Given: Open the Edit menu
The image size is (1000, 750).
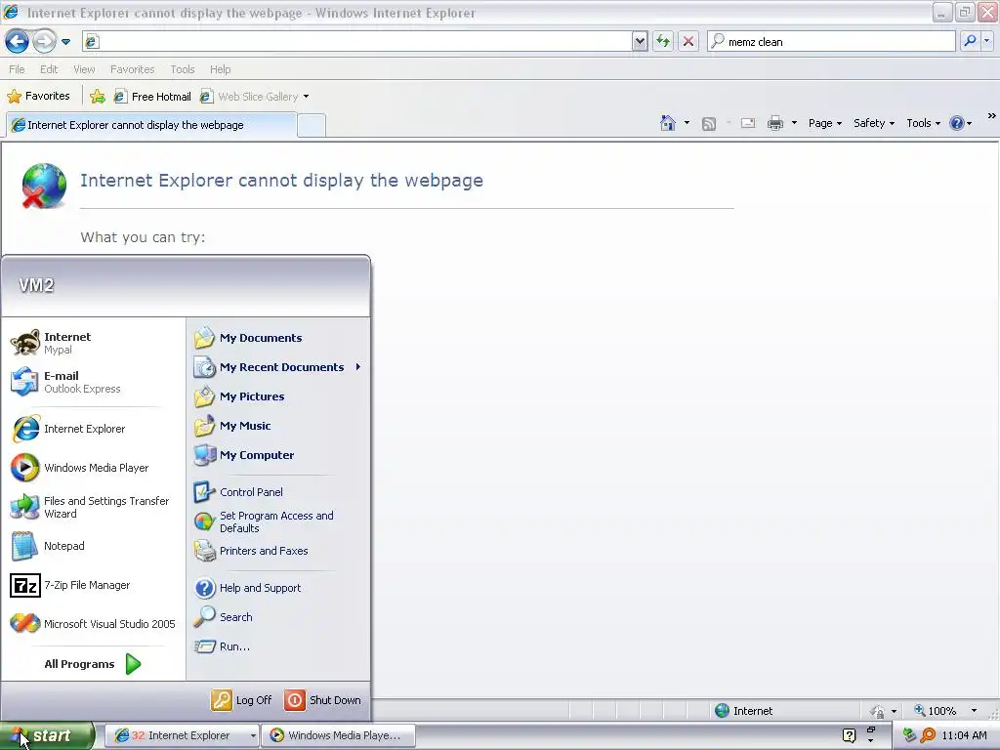Looking at the screenshot, I should click(49, 69).
